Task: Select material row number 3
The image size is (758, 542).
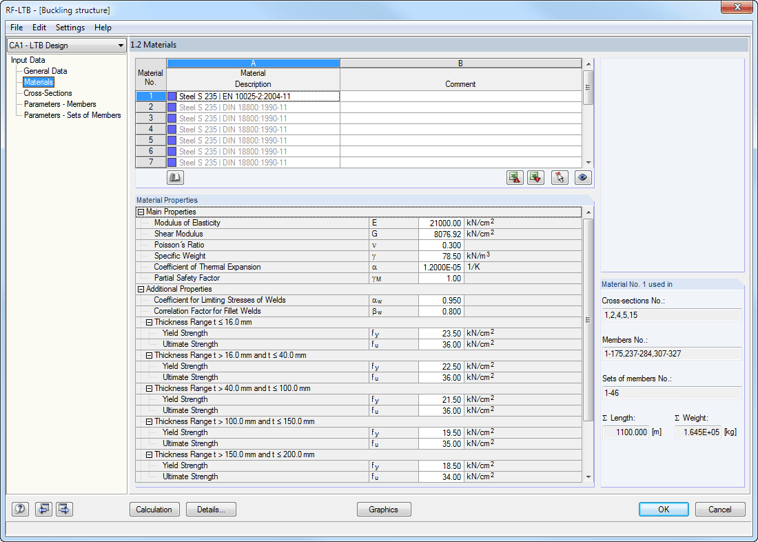Action: tap(151, 118)
